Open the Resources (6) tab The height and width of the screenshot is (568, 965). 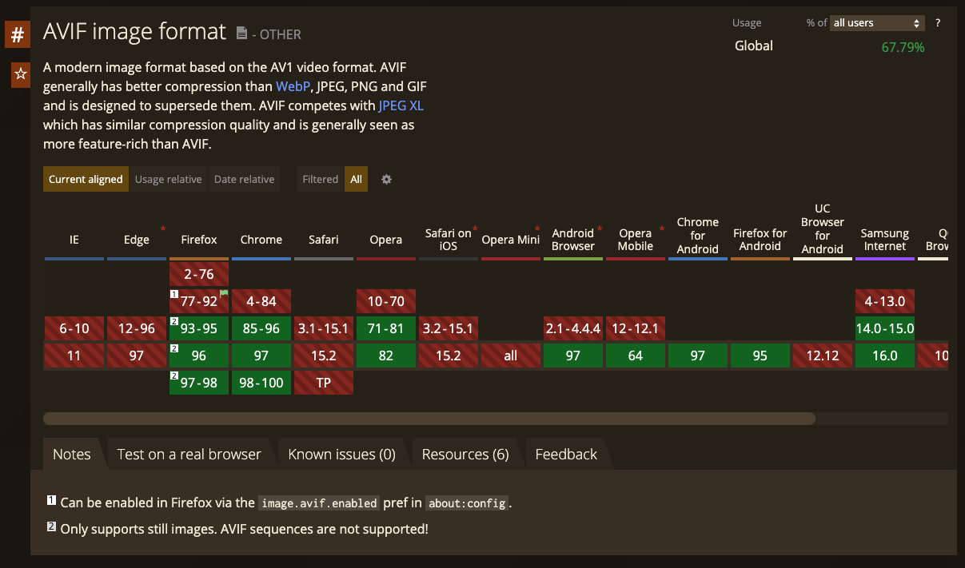point(465,455)
